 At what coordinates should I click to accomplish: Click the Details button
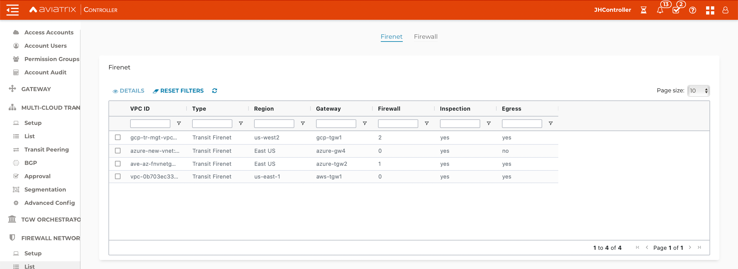(x=129, y=91)
